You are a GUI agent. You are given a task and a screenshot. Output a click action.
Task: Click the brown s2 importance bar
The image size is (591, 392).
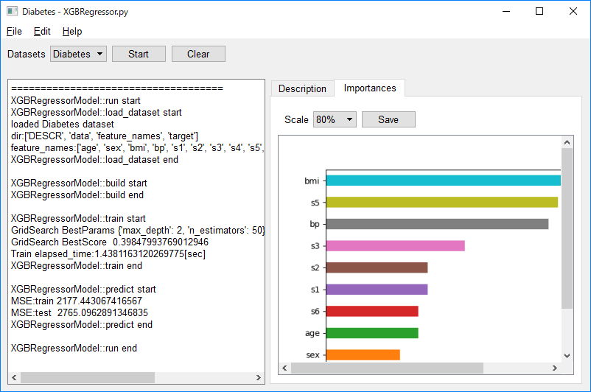click(377, 267)
